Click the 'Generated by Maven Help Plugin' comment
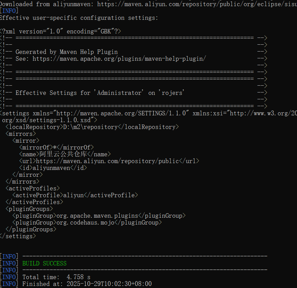 click(66, 52)
